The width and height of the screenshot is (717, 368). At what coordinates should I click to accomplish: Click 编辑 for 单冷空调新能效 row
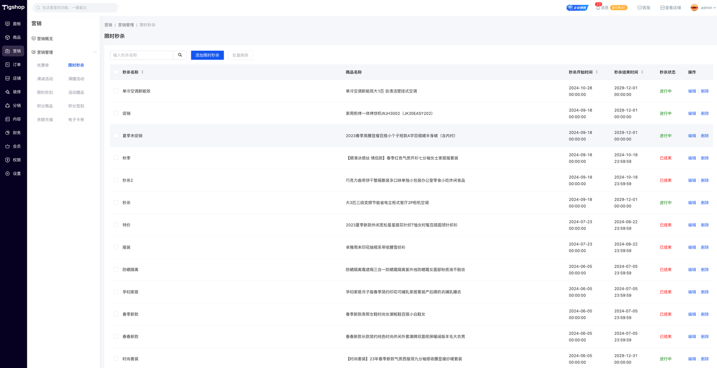pyautogui.click(x=692, y=91)
